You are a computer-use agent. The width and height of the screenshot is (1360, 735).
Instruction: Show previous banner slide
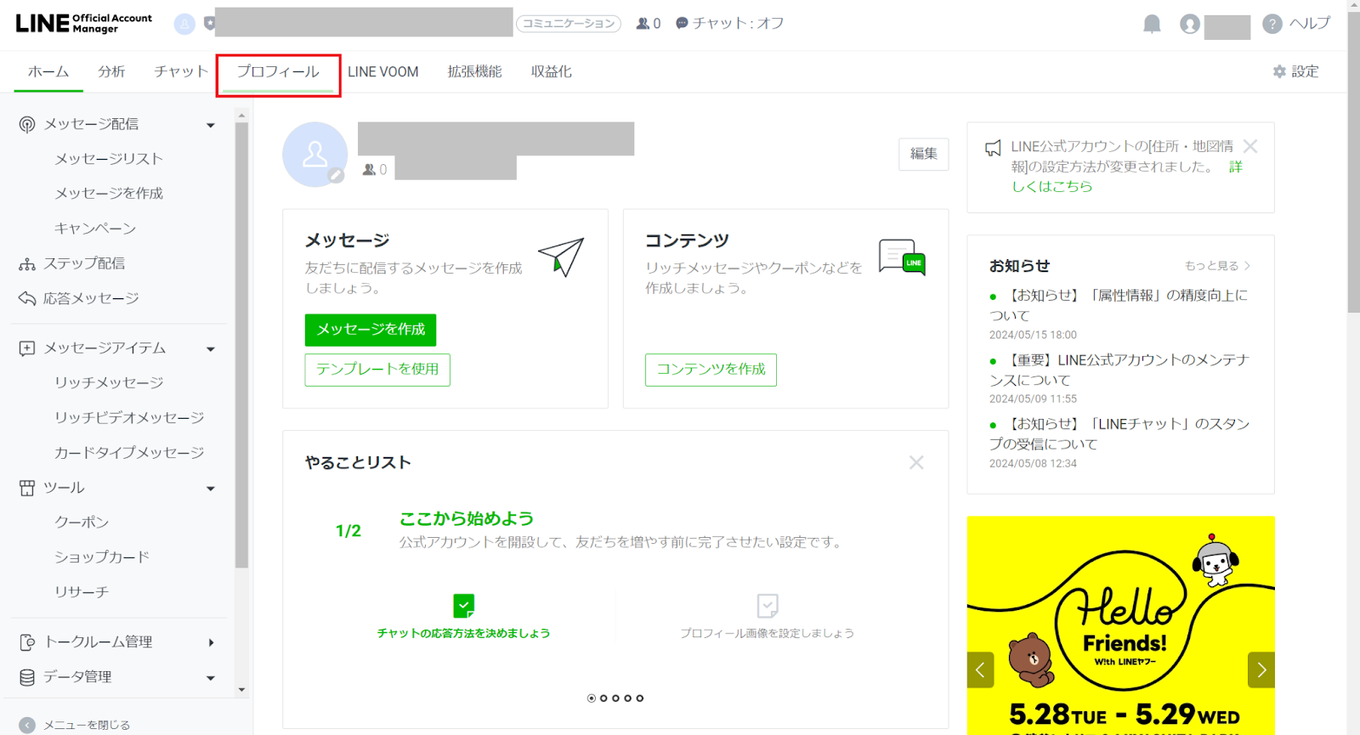point(980,670)
